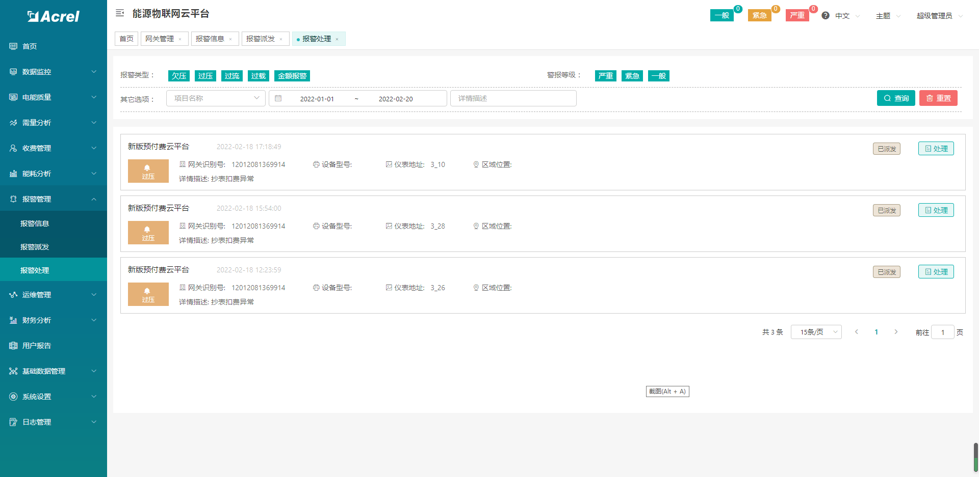Viewport: 979px width, 477px height.
Task: Click the 日志管理 sidebar icon
Action: [13, 422]
